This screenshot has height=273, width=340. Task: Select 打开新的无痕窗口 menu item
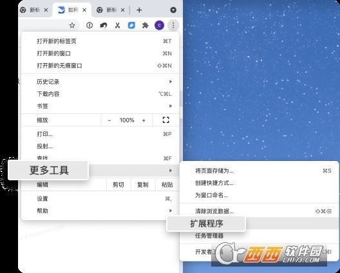pyautogui.click(x=100, y=66)
